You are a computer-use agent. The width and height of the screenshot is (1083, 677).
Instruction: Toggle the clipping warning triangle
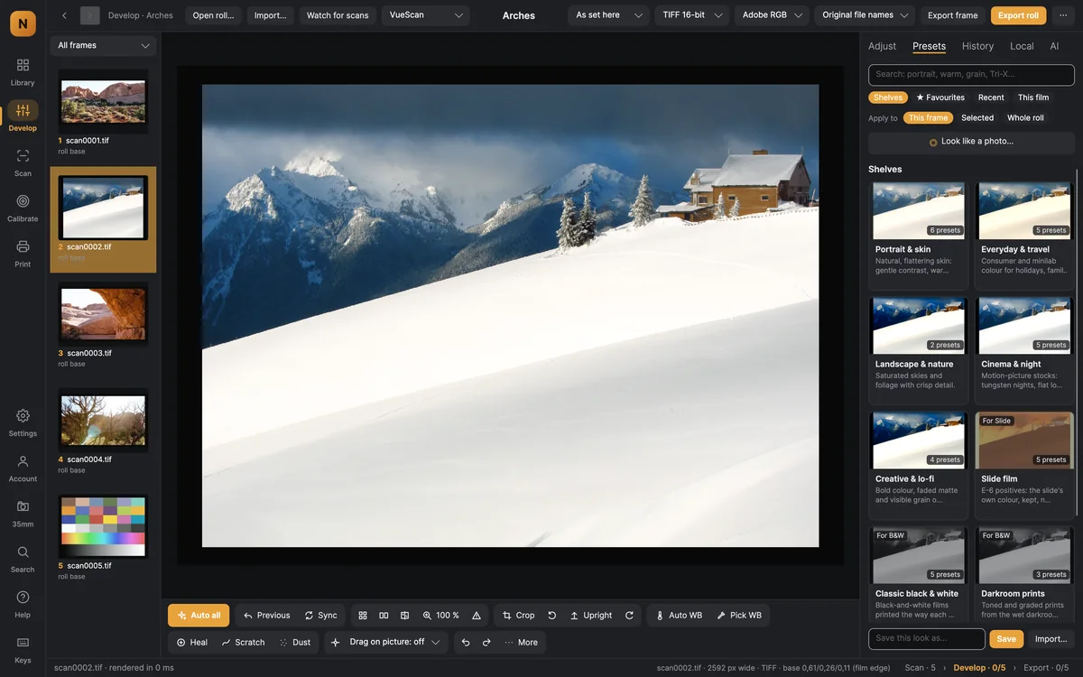pyautogui.click(x=477, y=616)
